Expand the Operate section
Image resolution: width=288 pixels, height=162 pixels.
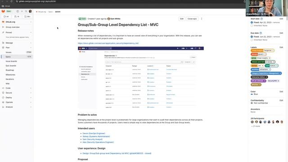(x=17, y=102)
